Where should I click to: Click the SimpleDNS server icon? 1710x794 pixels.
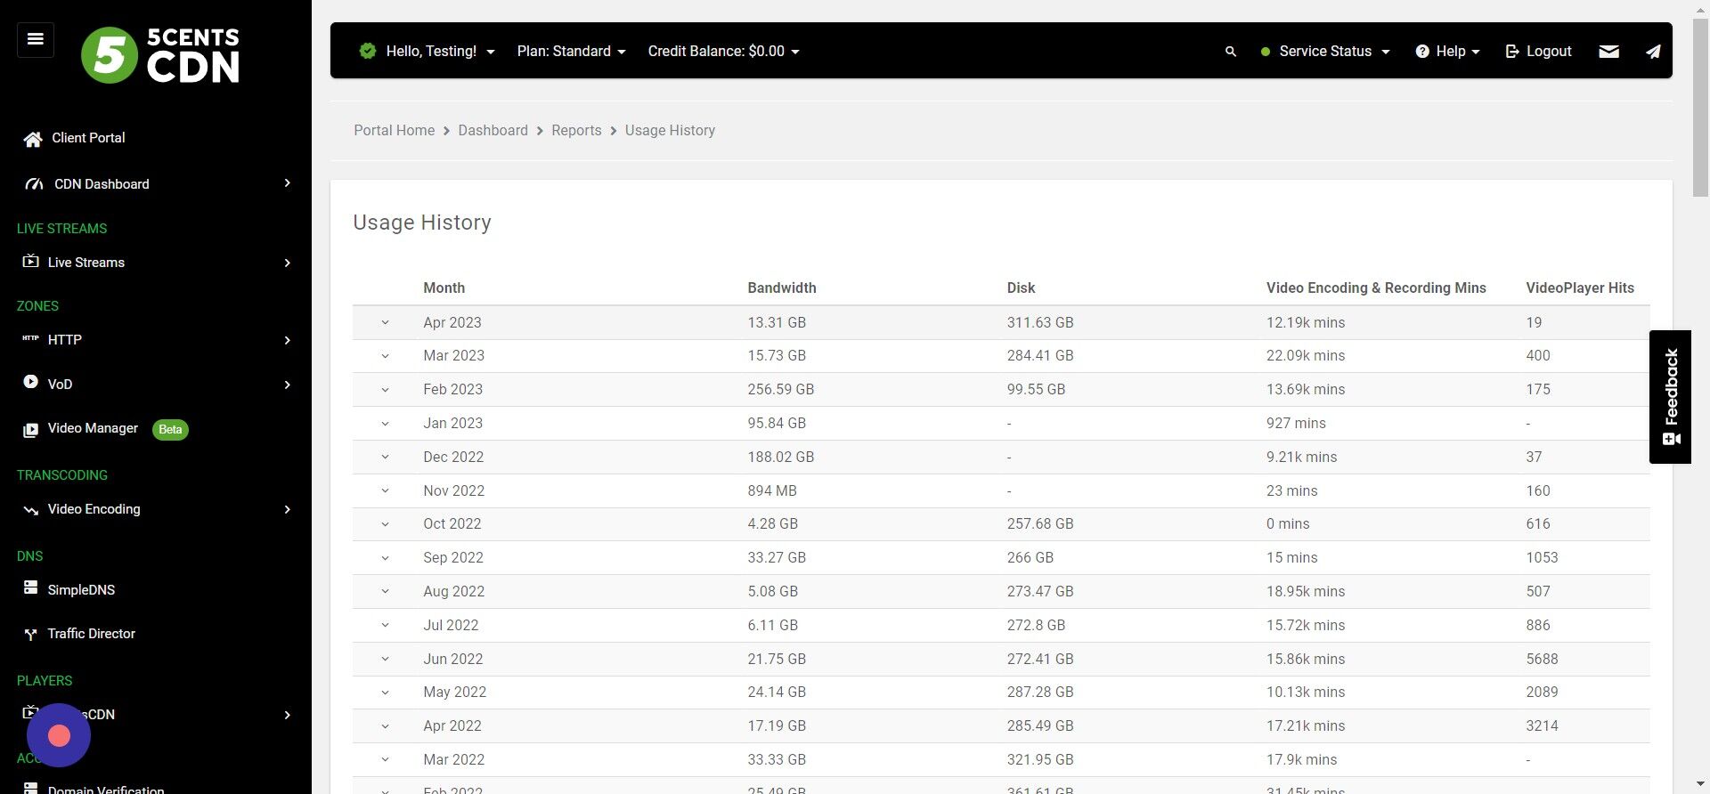(30, 587)
